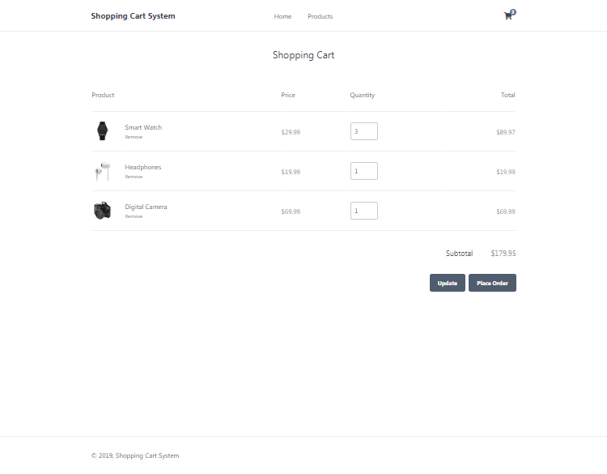Remove the Digital Camera from cart

tap(134, 216)
